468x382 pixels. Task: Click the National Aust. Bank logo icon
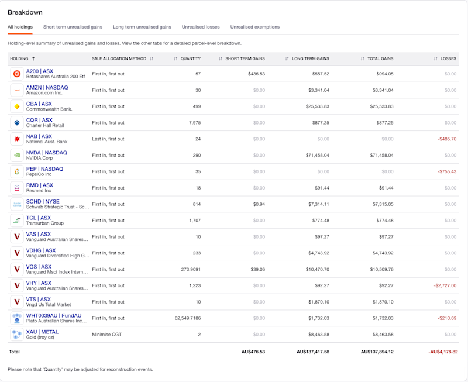[x=17, y=139]
